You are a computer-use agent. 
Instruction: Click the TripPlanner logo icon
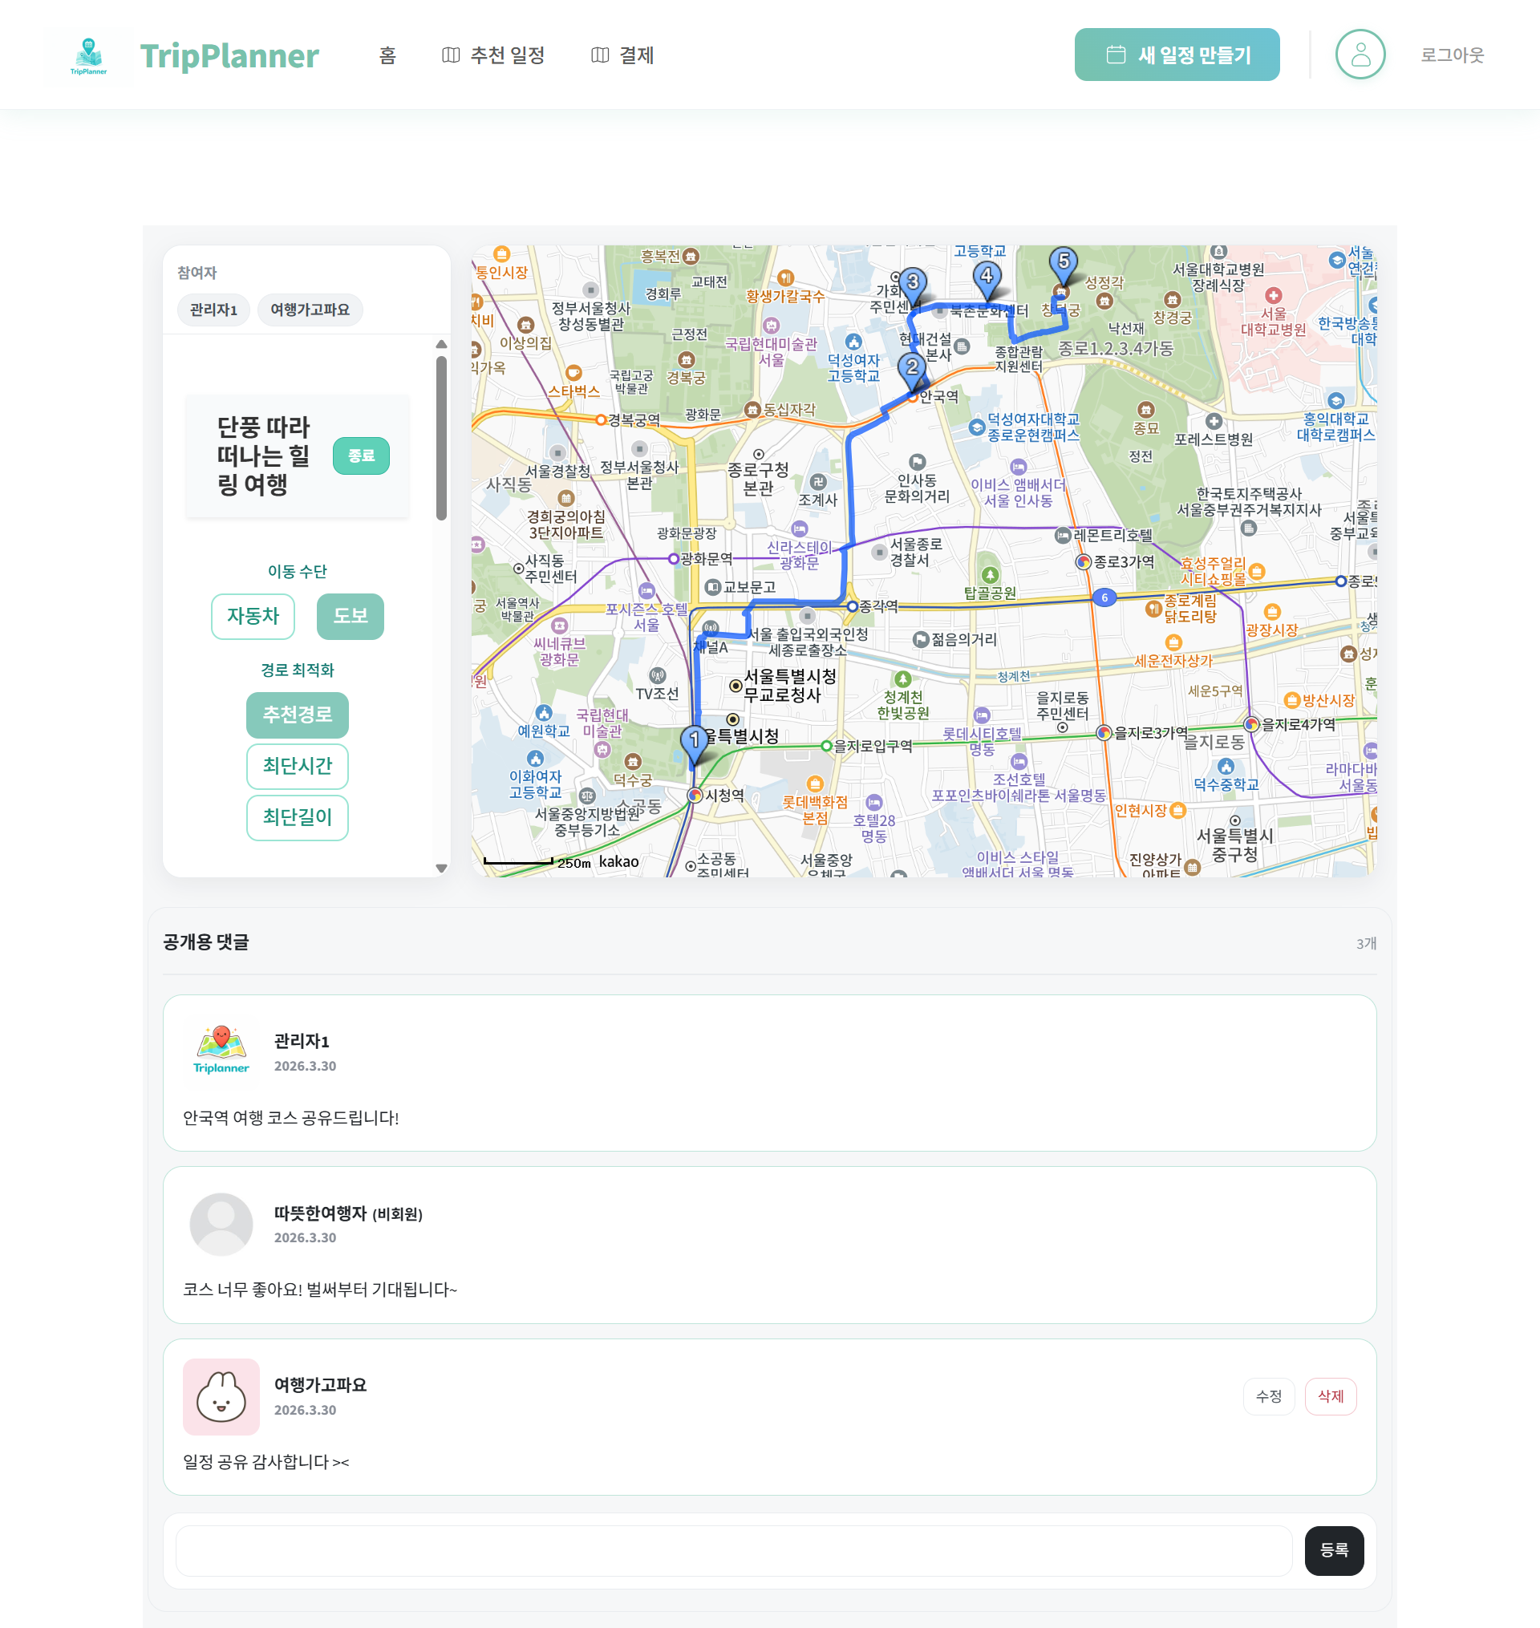coord(89,56)
